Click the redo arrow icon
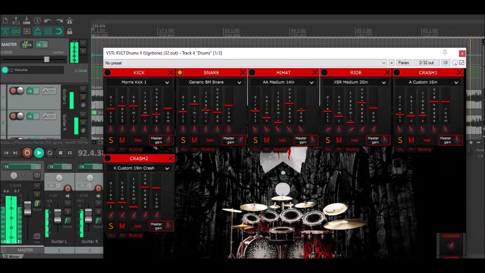Viewport: 485px width, 273px height. coord(59,21)
